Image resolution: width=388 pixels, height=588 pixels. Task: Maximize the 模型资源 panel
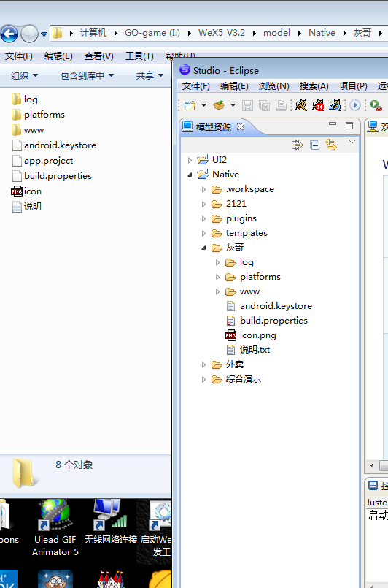pos(349,126)
